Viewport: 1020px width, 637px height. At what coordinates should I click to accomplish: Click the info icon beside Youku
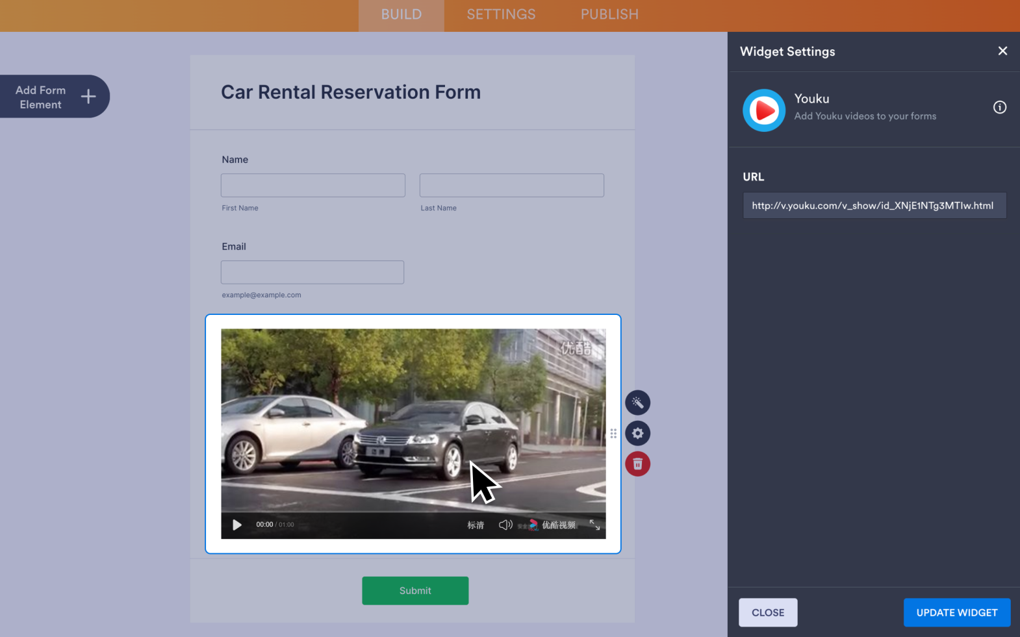(999, 107)
